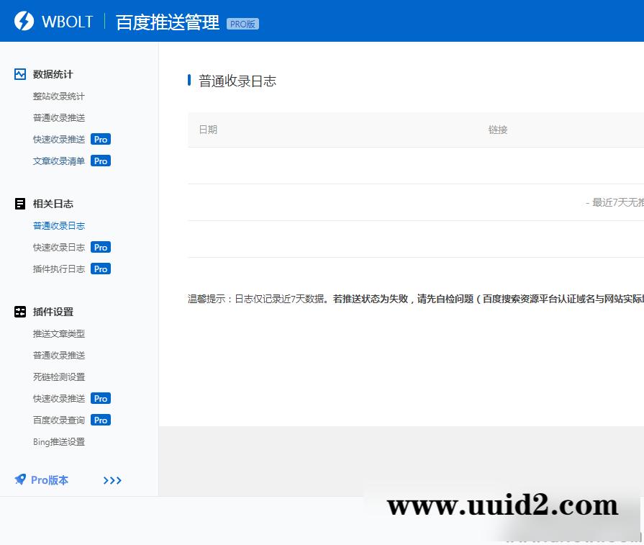Click the 日期 column header
This screenshot has width=644, height=545.
(x=208, y=130)
